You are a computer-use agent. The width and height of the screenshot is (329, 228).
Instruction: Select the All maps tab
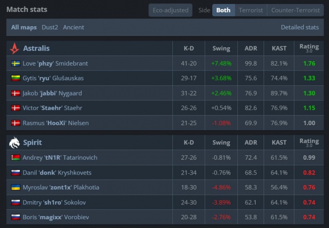[x=24, y=27]
